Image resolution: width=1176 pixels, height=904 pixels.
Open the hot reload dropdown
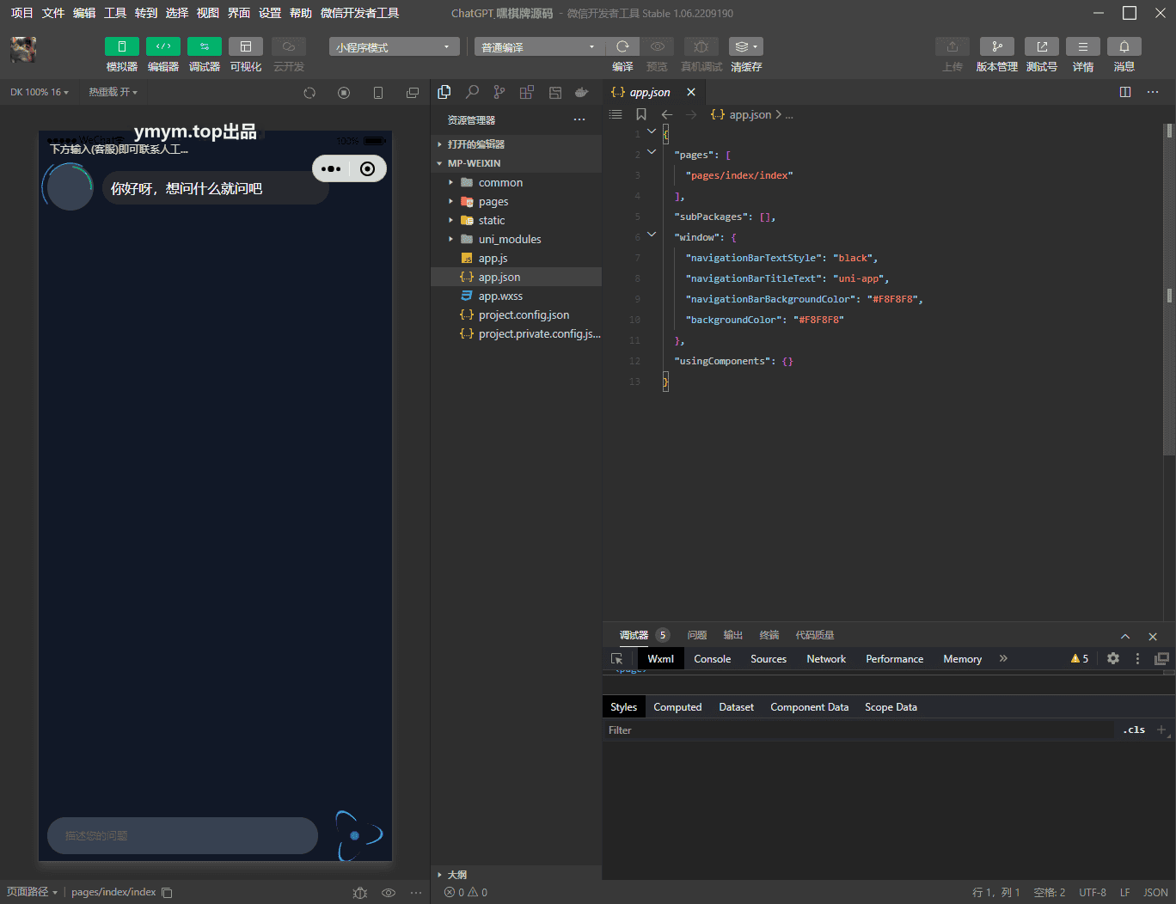pyautogui.click(x=113, y=92)
